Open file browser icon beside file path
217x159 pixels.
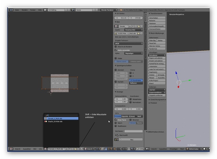pos(139,33)
